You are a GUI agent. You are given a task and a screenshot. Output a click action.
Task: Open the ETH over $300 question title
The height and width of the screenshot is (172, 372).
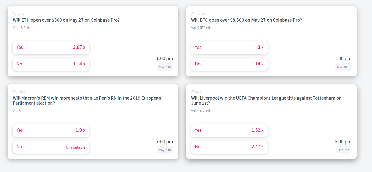[66, 20]
